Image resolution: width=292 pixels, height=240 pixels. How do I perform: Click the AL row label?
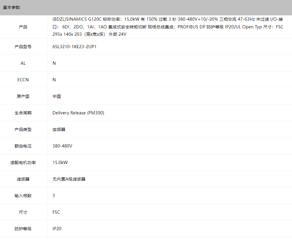pyautogui.click(x=23, y=63)
